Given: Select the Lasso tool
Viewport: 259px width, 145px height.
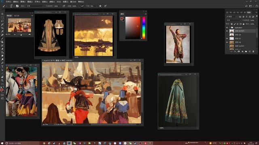Looking at the screenshot, I should (2, 21).
